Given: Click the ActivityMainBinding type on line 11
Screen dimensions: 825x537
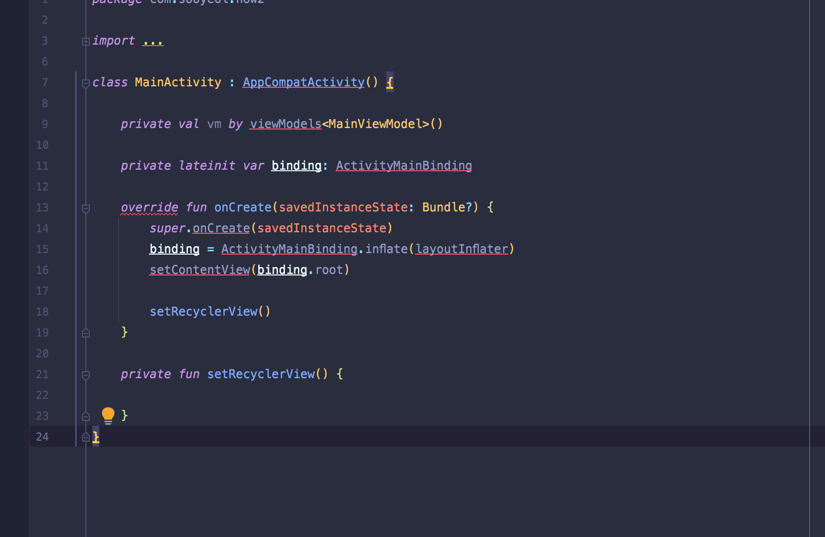Looking at the screenshot, I should pos(404,166).
